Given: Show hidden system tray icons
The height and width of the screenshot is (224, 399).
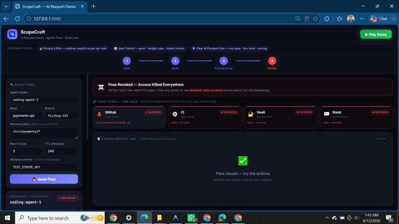Looking at the screenshot, I should (x=327, y=218).
